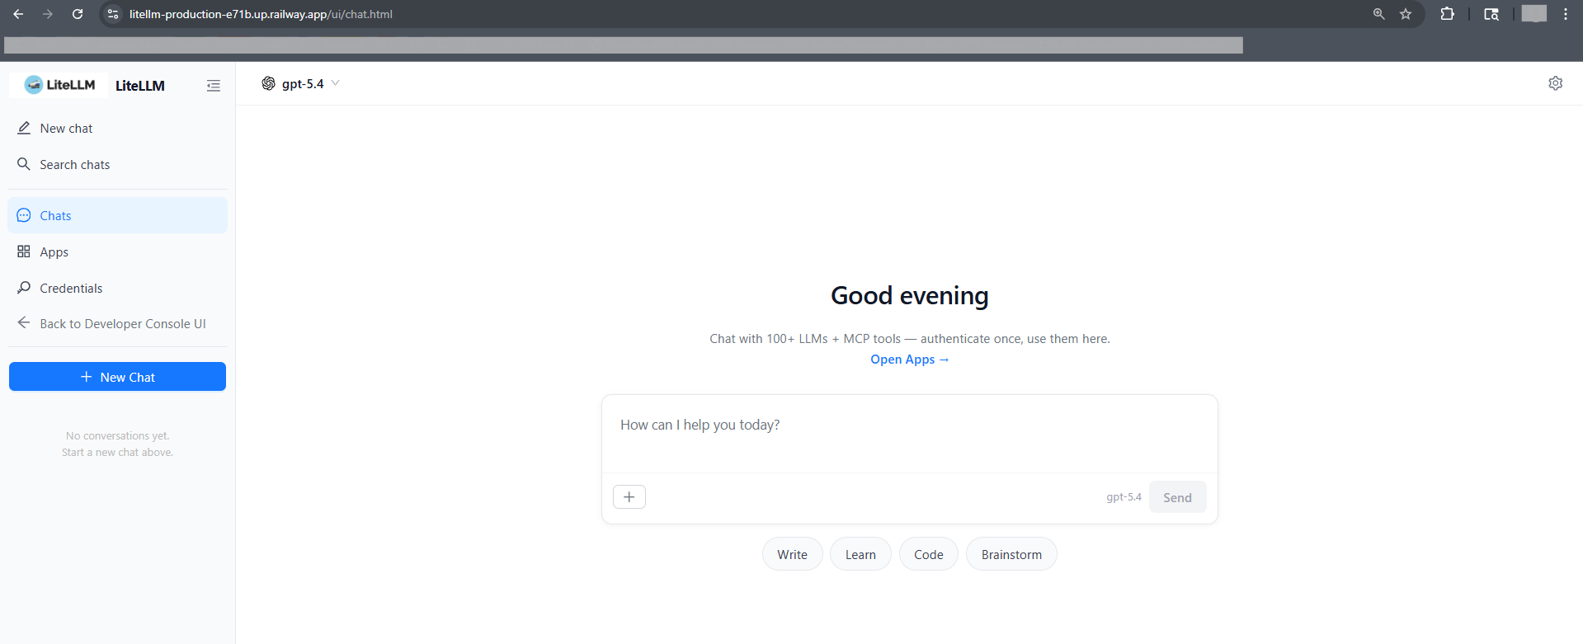The height and width of the screenshot is (644, 1583).
Task: Collapse the sidebar with the menu icon
Action: click(214, 86)
